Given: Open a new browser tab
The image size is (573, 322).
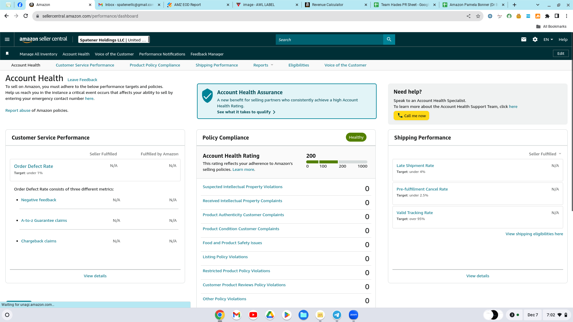Looking at the screenshot, I should (x=515, y=5).
